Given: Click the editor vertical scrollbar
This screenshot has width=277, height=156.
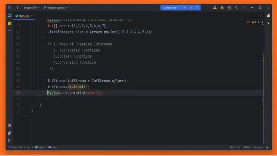Looking at the screenshot, I should pyautogui.click(x=264, y=99).
